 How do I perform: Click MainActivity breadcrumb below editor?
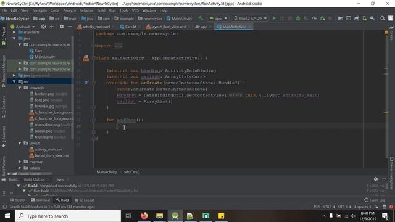pyautogui.click(x=107, y=172)
